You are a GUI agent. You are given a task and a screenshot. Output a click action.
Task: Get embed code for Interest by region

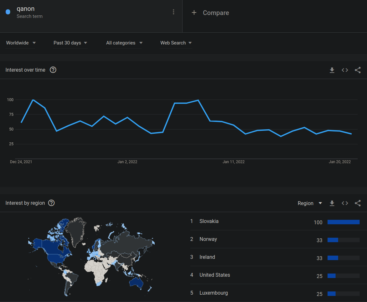coord(345,203)
